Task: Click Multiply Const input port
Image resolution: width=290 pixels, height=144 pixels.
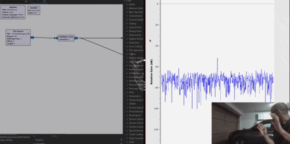Action: [57, 38]
